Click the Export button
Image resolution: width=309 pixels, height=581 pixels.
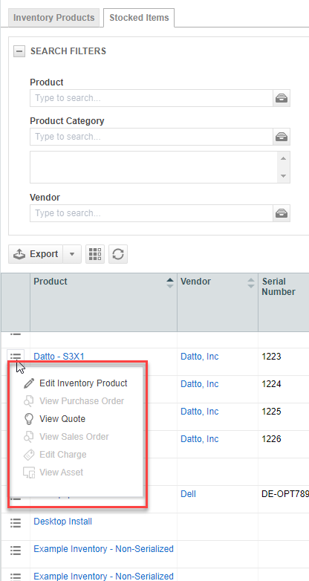36,254
